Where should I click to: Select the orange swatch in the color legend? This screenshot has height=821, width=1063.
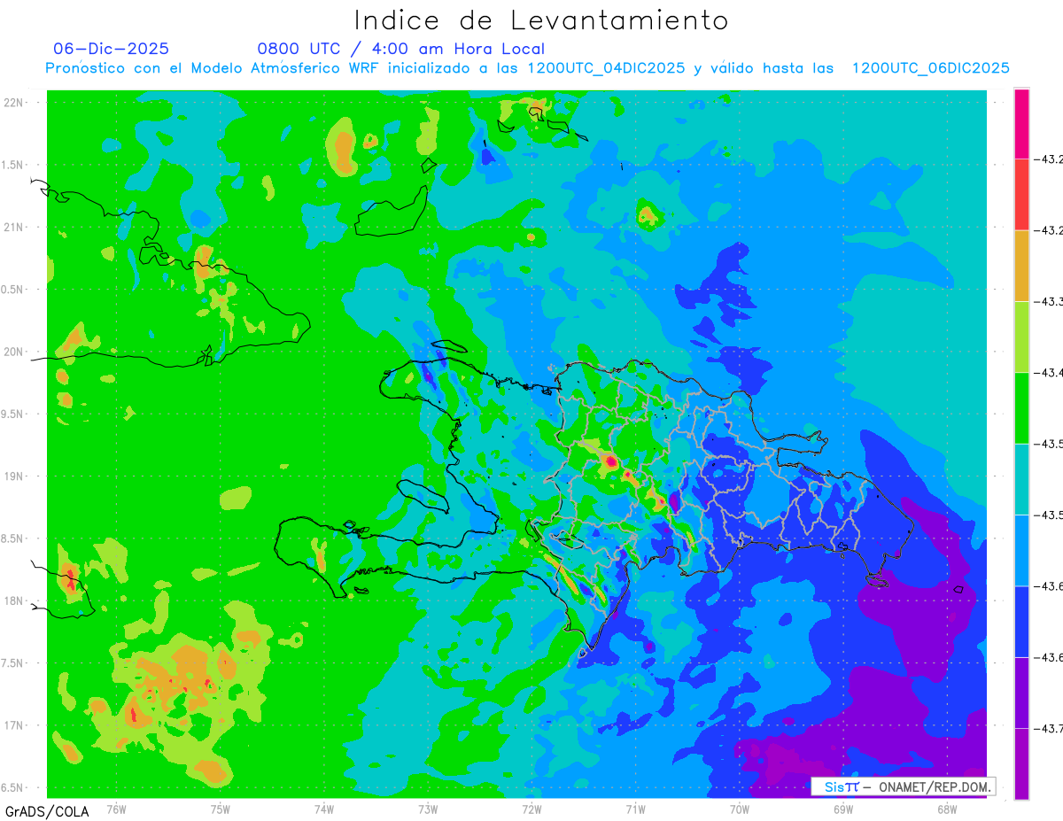(x=1021, y=266)
